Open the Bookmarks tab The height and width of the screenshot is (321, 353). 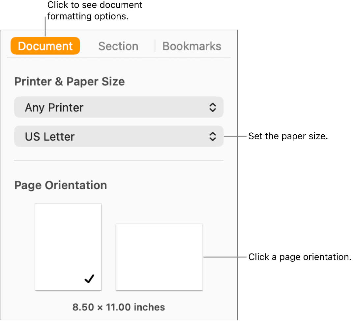pos(191,46)
